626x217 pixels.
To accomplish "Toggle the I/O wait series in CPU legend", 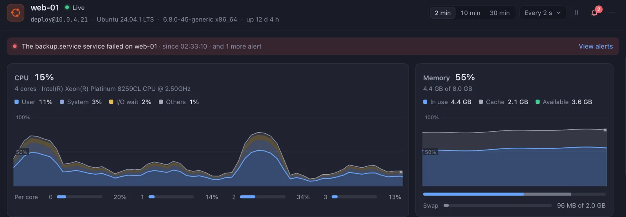I will click(x=130, y=102).
